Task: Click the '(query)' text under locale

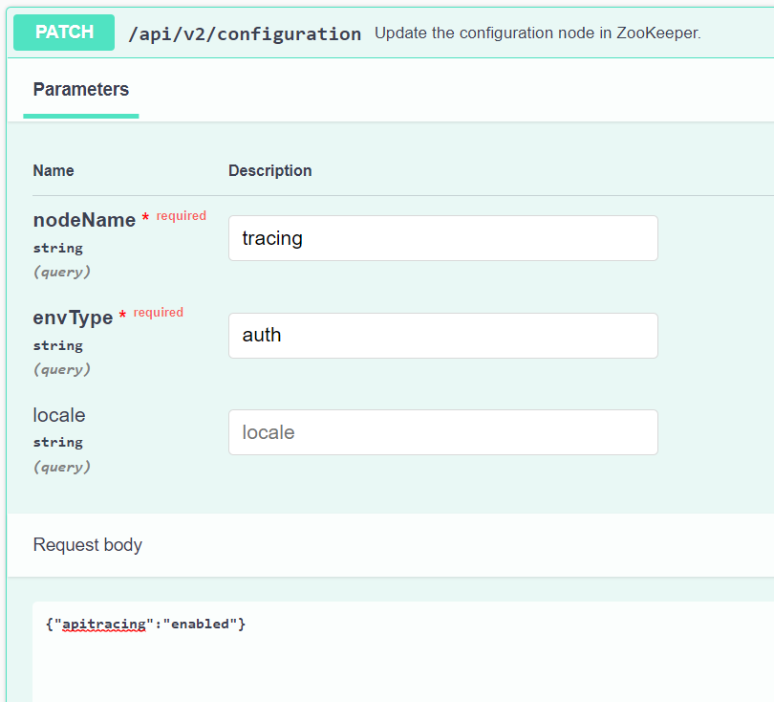Action: (62, 467)
